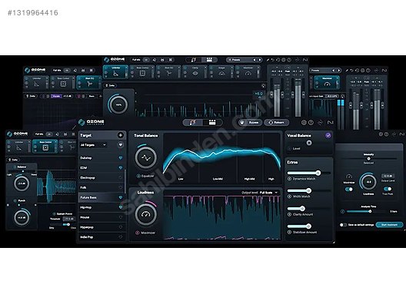406x304 pixels.
Task: Adjust the Width Match slider
Action: coord(308,190)
